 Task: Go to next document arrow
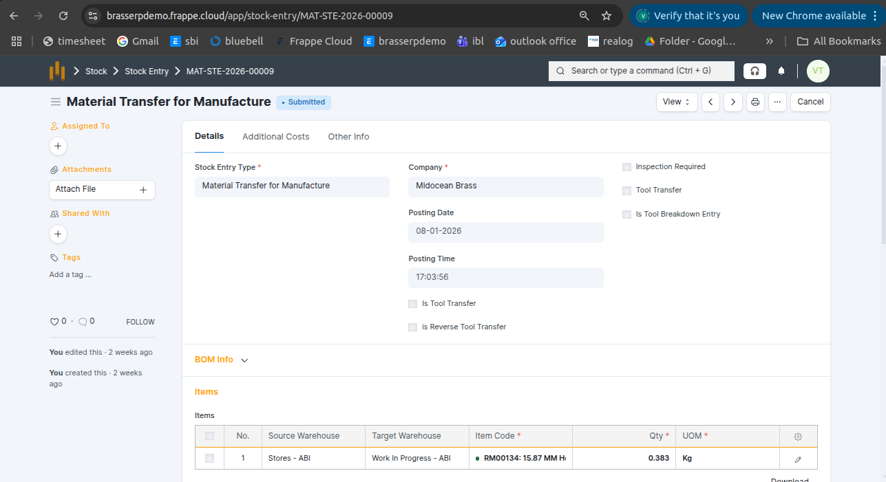click(733, 102)
